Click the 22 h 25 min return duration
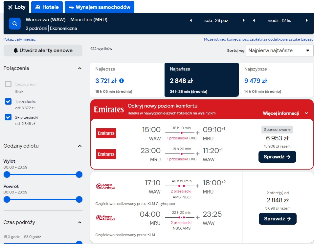This screenshot has height=244, width=314. (182, 213)
